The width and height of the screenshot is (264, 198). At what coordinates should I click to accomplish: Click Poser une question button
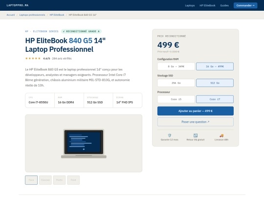pos(196,122)
